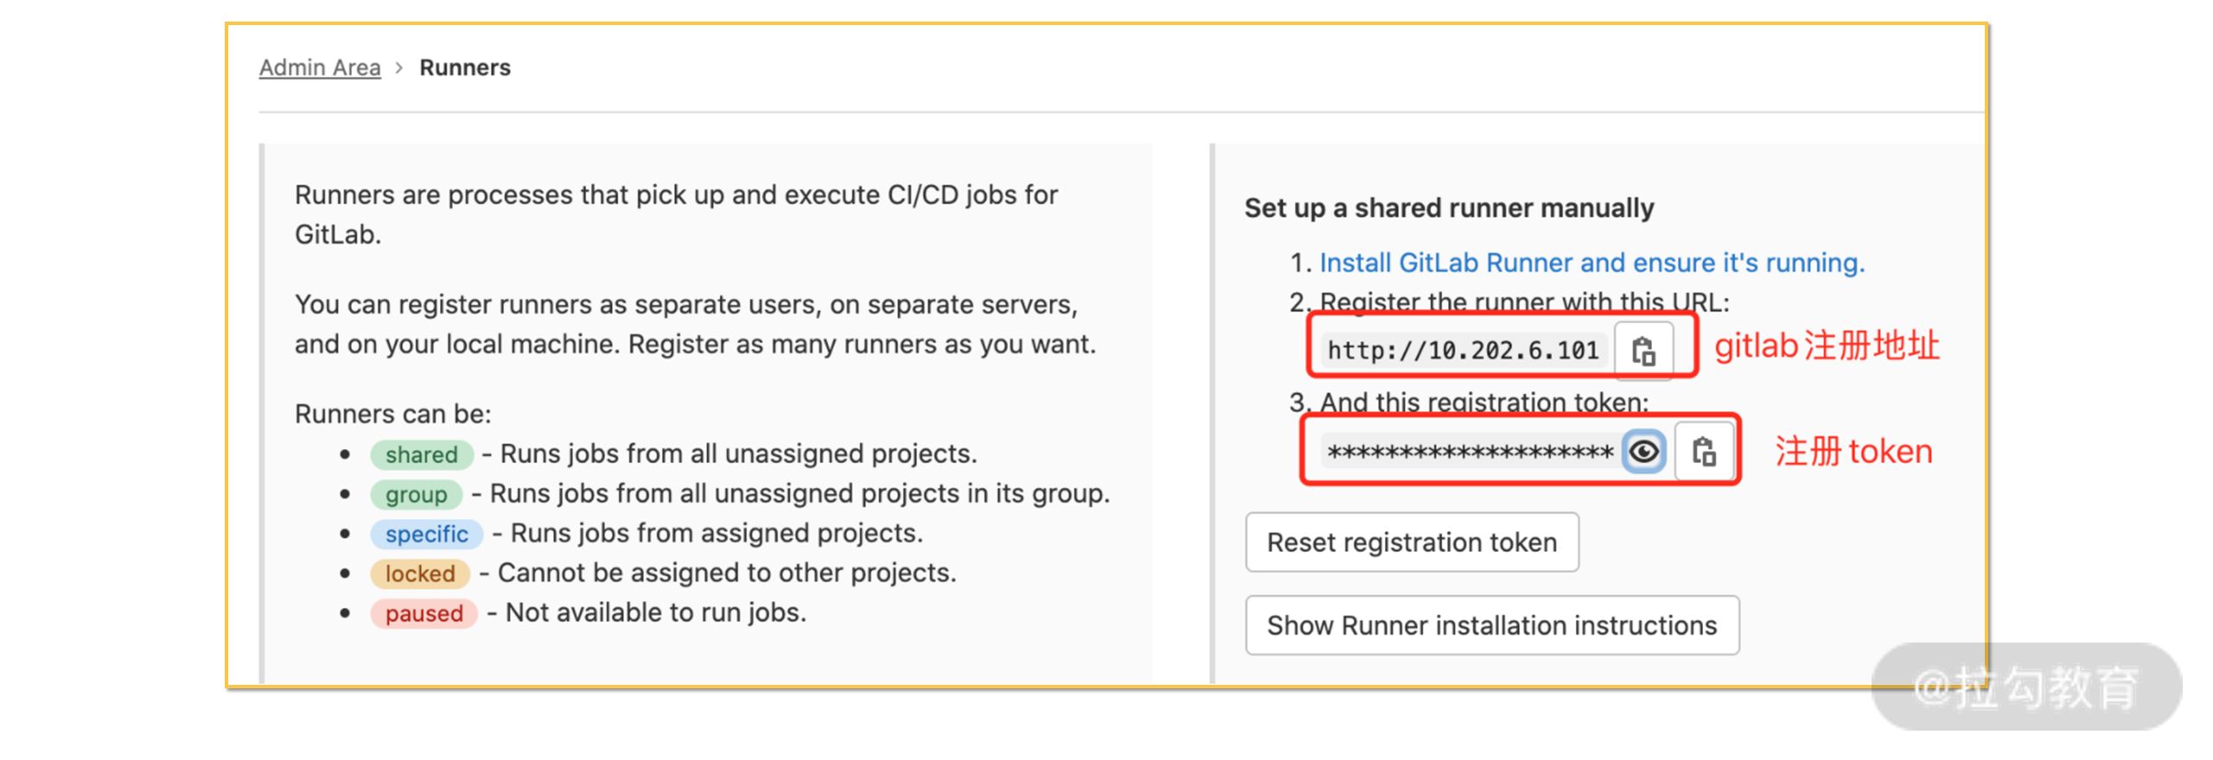Click the orange locked badge
Viewport: 2213px width, 760px height.
click(x=419, y=573)
